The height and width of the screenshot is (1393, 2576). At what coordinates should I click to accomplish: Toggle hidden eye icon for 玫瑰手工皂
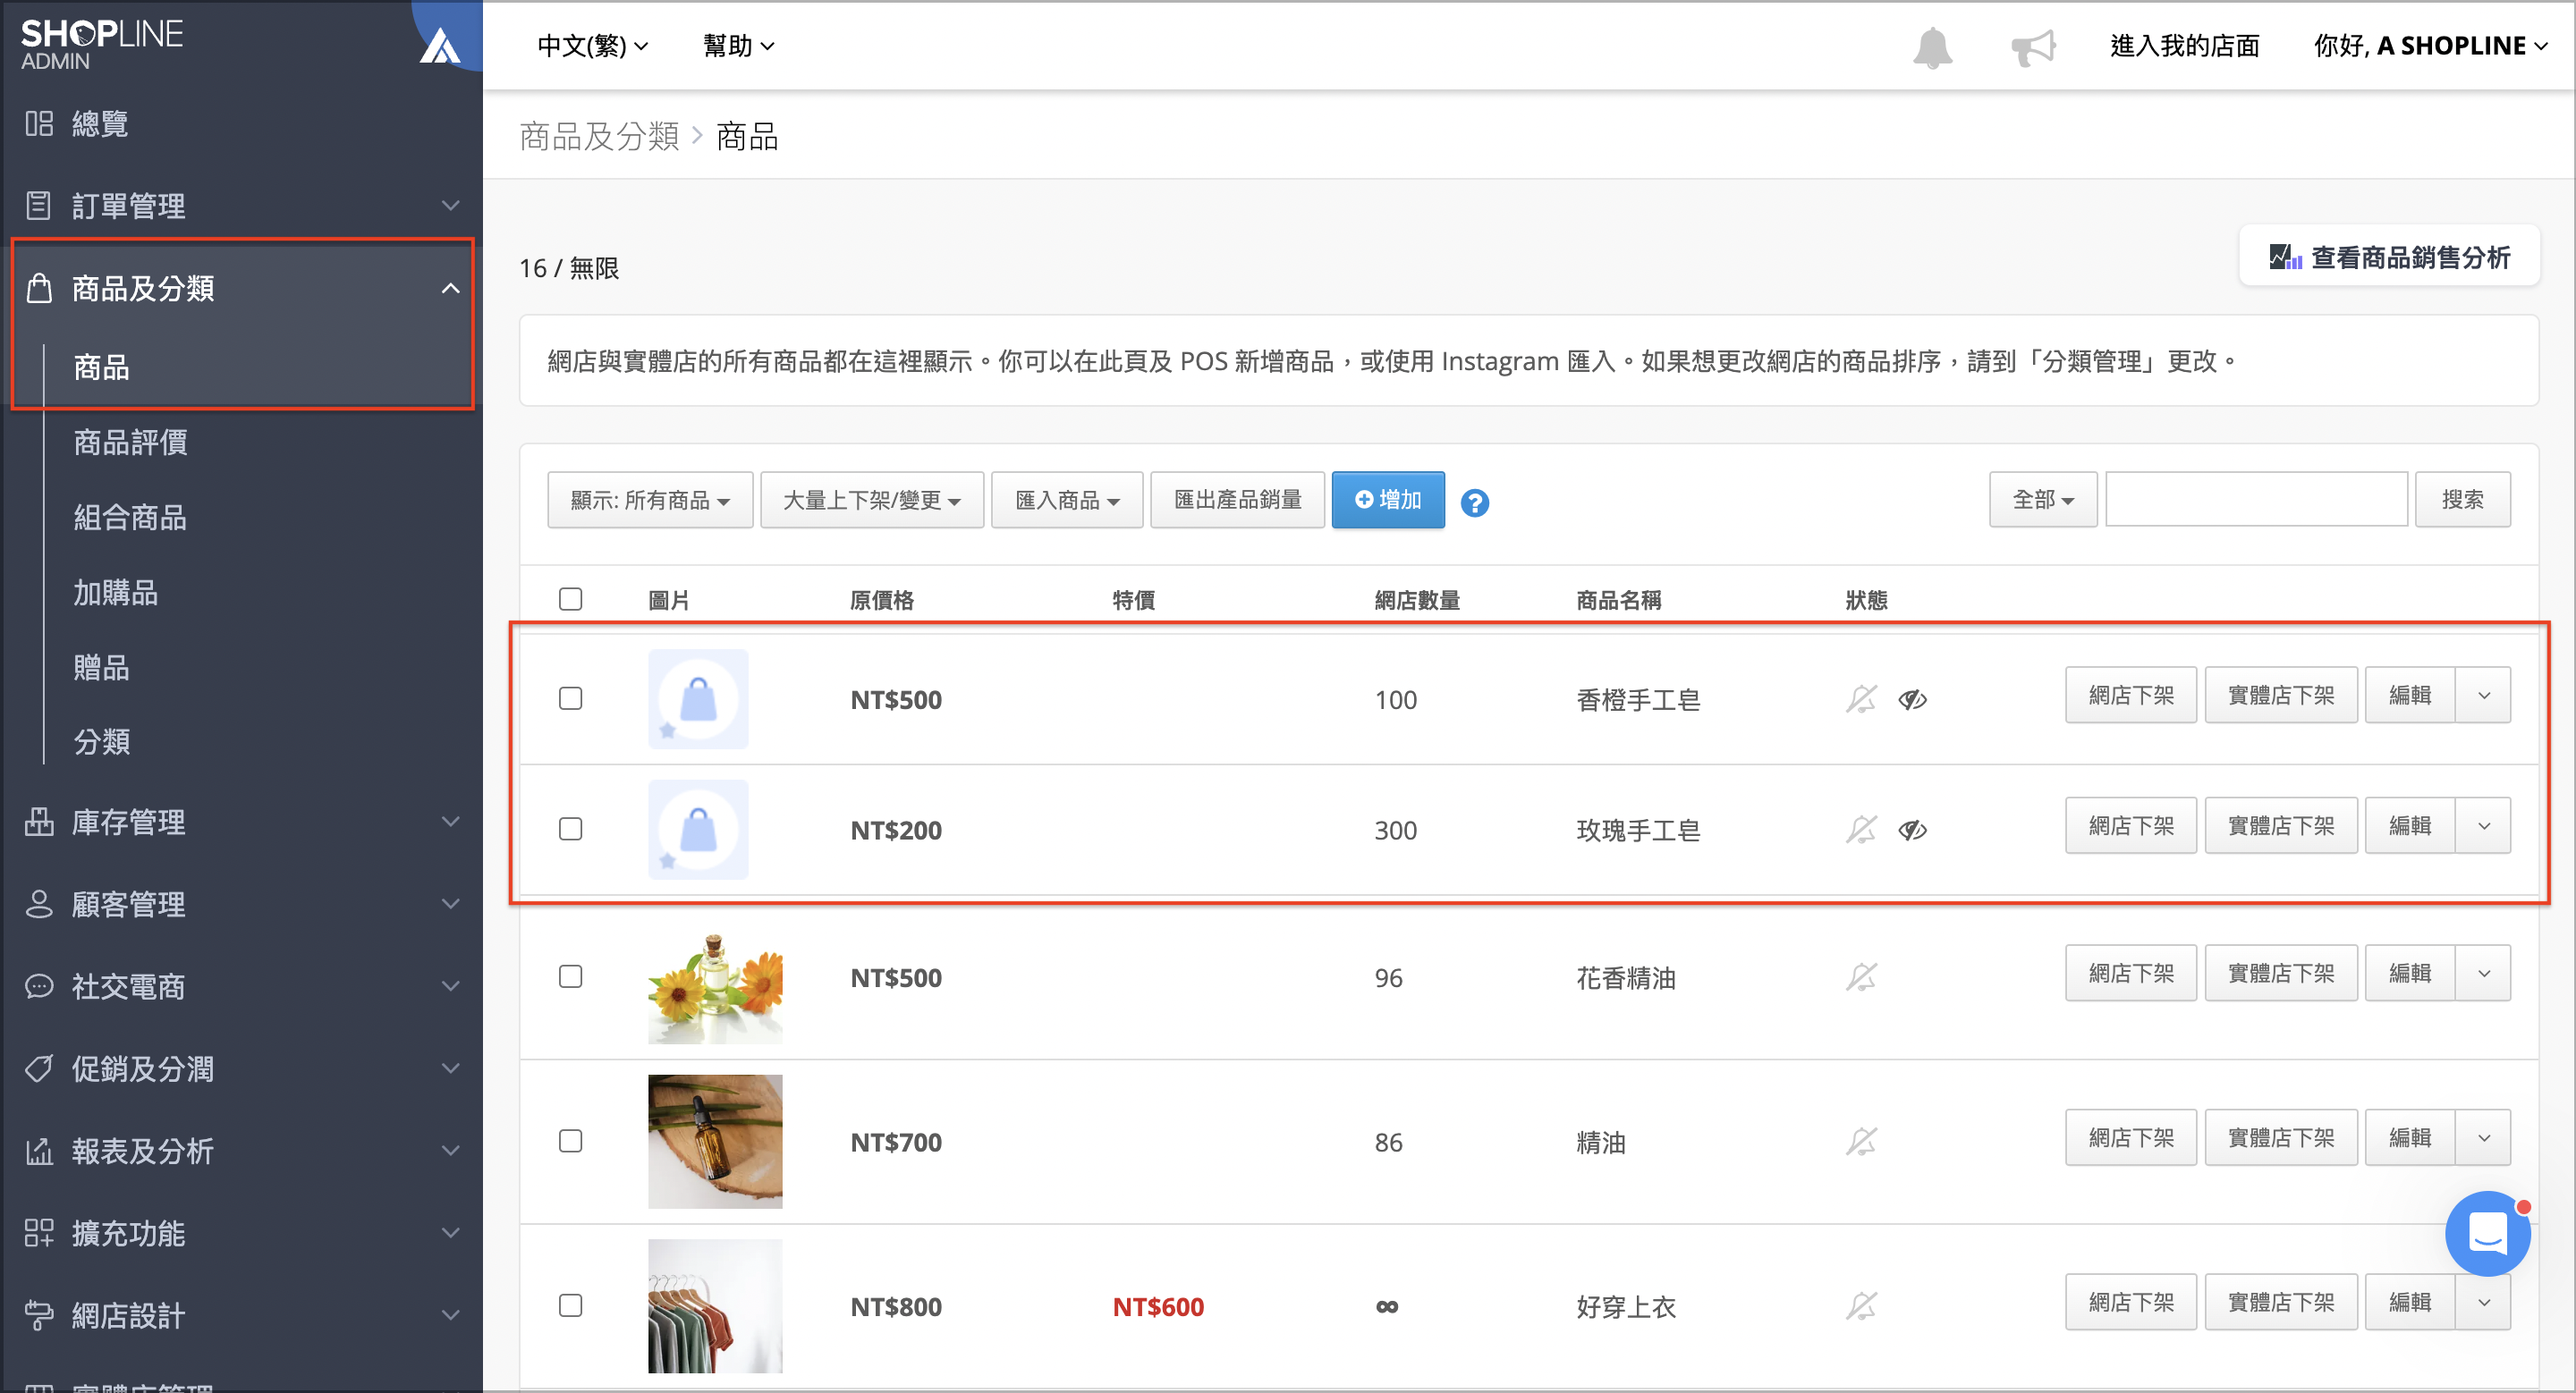coord(1912,831)
